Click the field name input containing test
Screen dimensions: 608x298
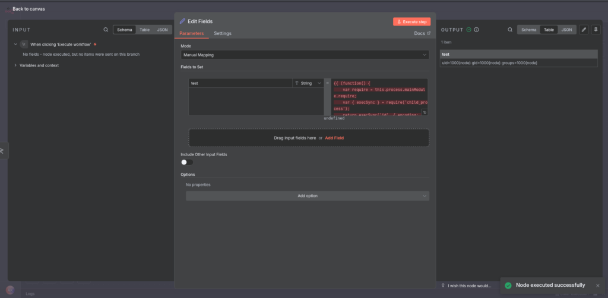coord(240,84)
